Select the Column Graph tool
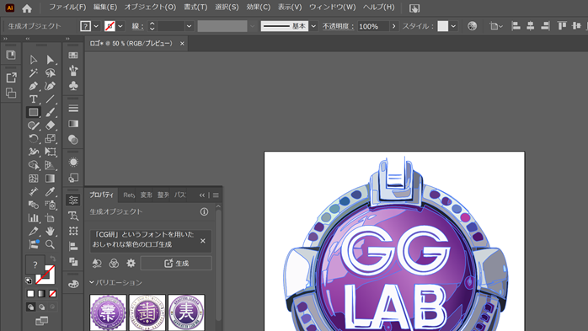 (34, 218)
